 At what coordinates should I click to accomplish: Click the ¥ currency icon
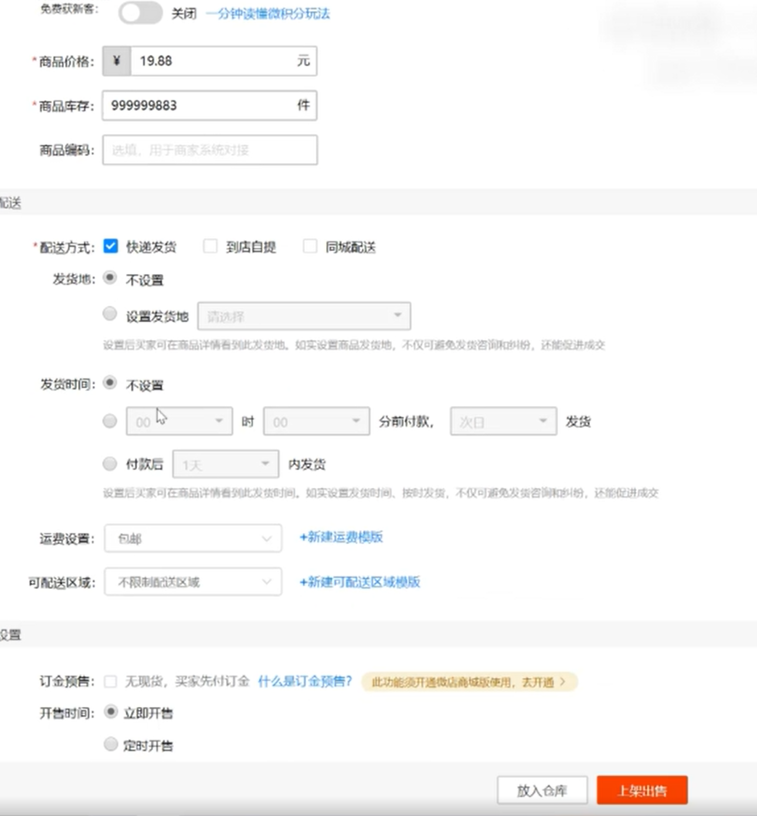pos(117,61)
